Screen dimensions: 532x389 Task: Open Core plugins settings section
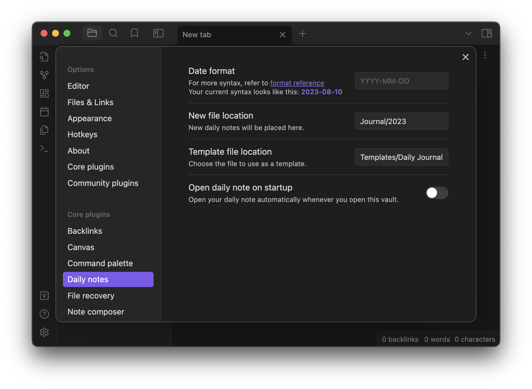coord(91,167)
